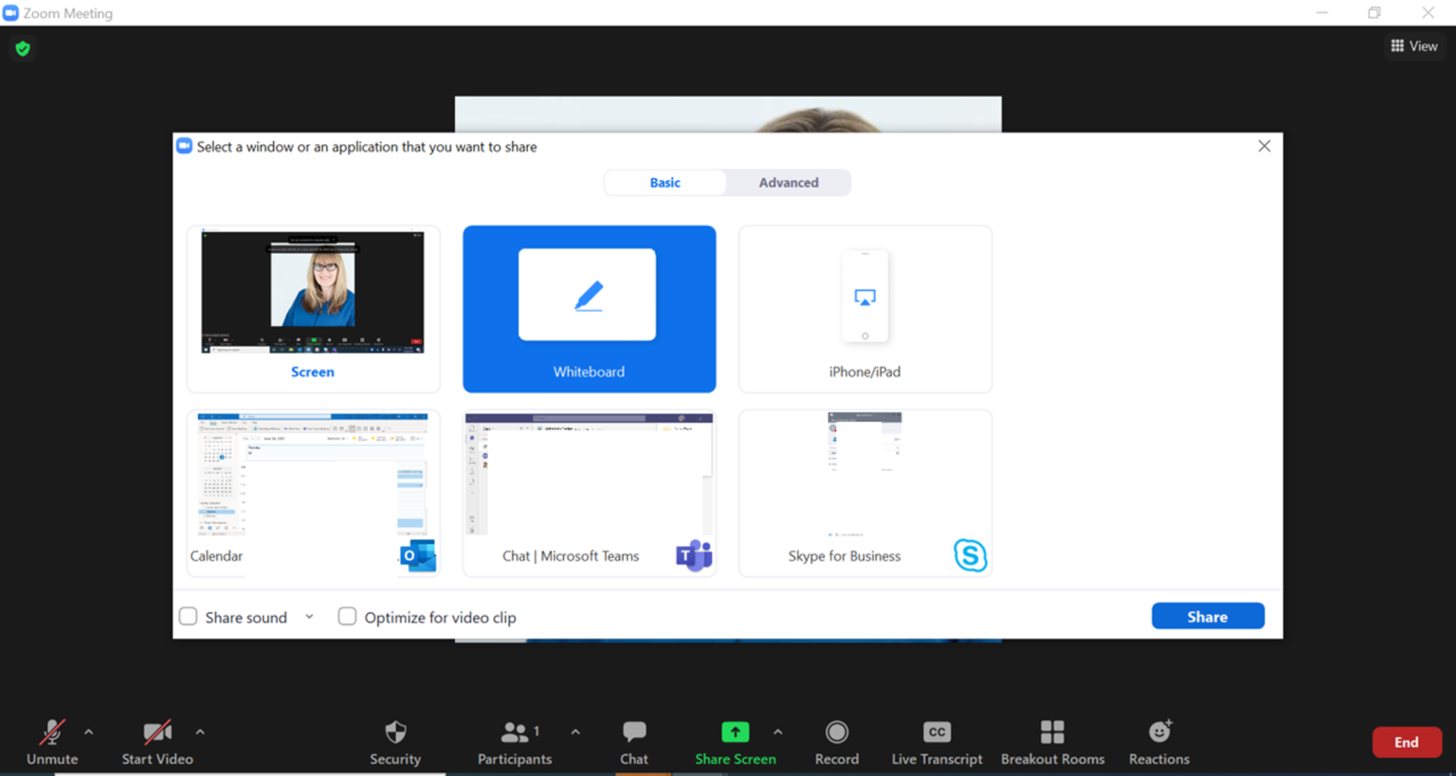This screenshot has height=776, width=1456.
Task: Select the Whiteboard sharing option
Action: click(589, 309)
